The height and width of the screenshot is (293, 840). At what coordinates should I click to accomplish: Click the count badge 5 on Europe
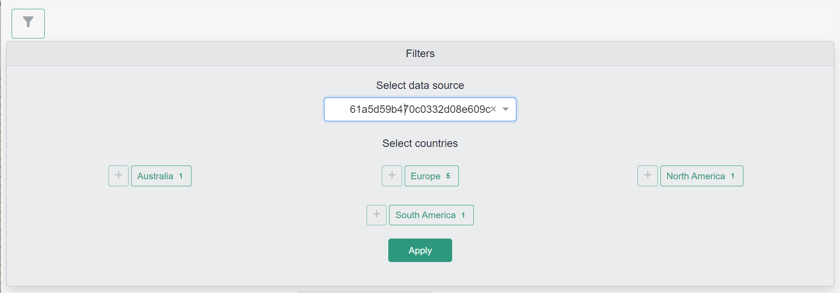448,176
